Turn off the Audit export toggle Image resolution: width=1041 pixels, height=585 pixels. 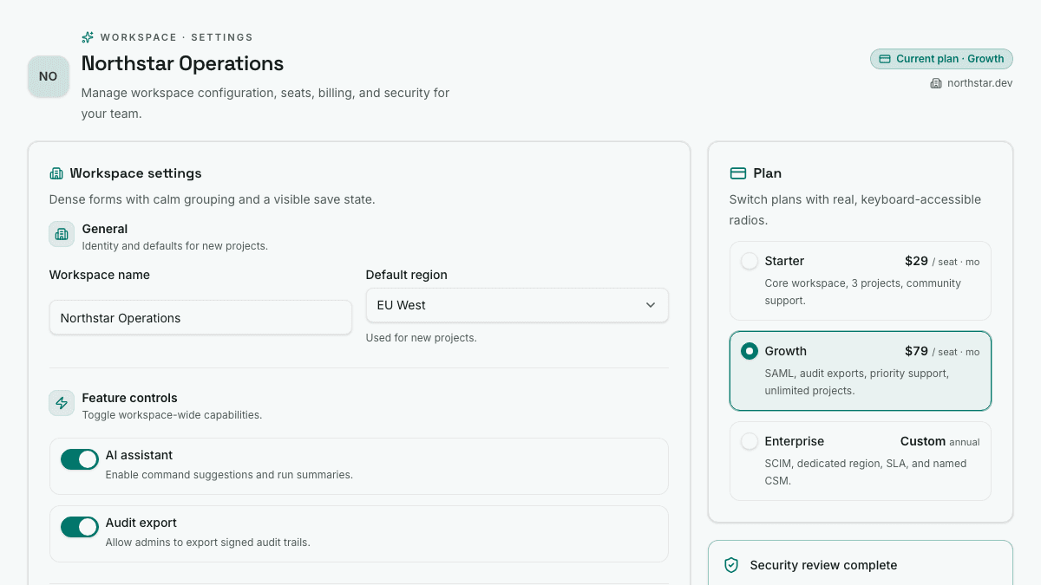[x=80, y=527]
